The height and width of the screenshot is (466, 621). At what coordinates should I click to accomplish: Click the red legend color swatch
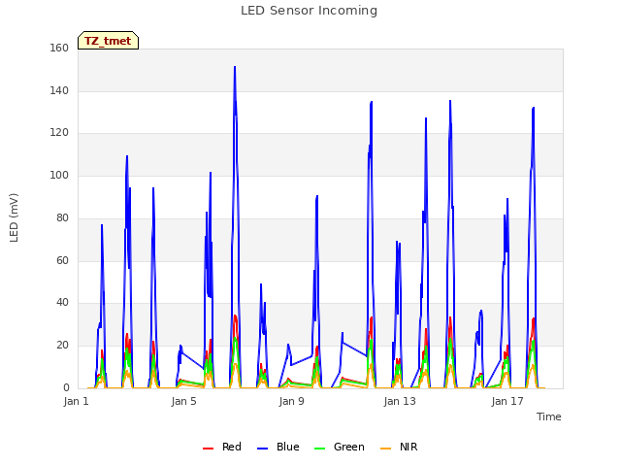[x=208, y=449]
